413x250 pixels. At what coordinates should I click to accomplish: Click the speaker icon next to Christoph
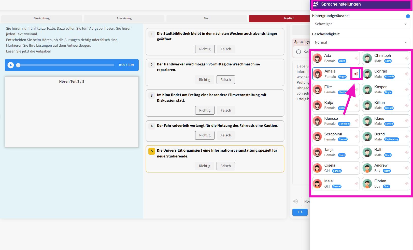click(407, 58)
